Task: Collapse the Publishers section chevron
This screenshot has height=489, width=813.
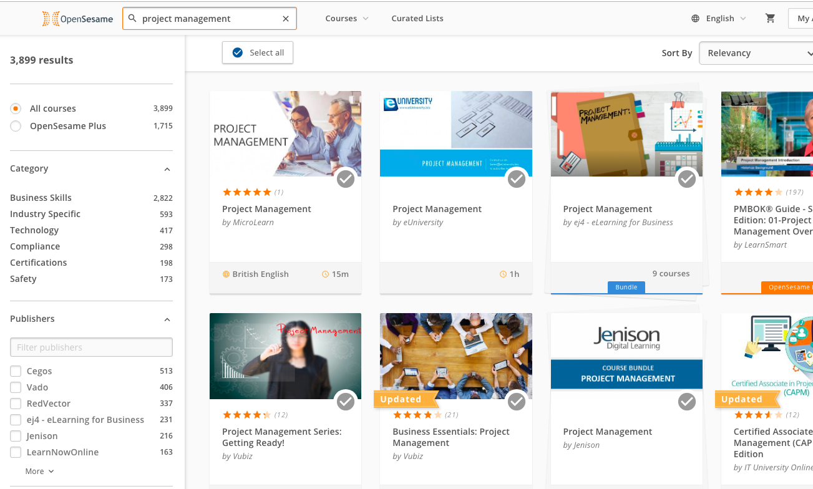Action: pyautogui.click(x=167, y=319)
